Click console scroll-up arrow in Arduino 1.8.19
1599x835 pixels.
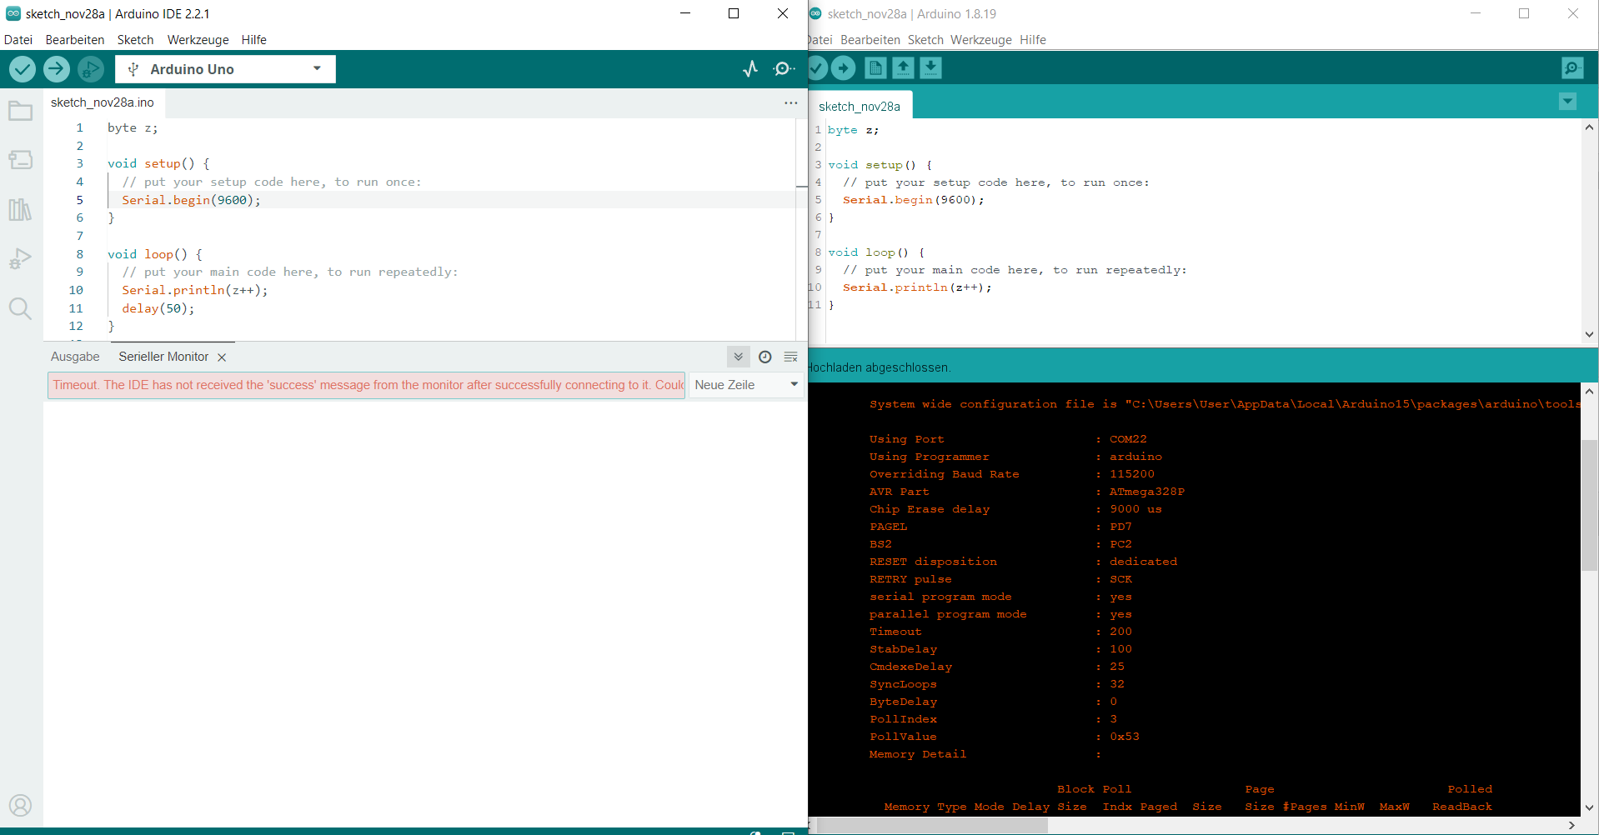point(1589,391)
